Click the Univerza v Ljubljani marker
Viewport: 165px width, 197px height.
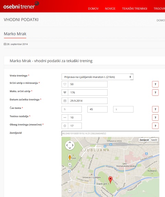pyautogui.click(x=91, y=174)
